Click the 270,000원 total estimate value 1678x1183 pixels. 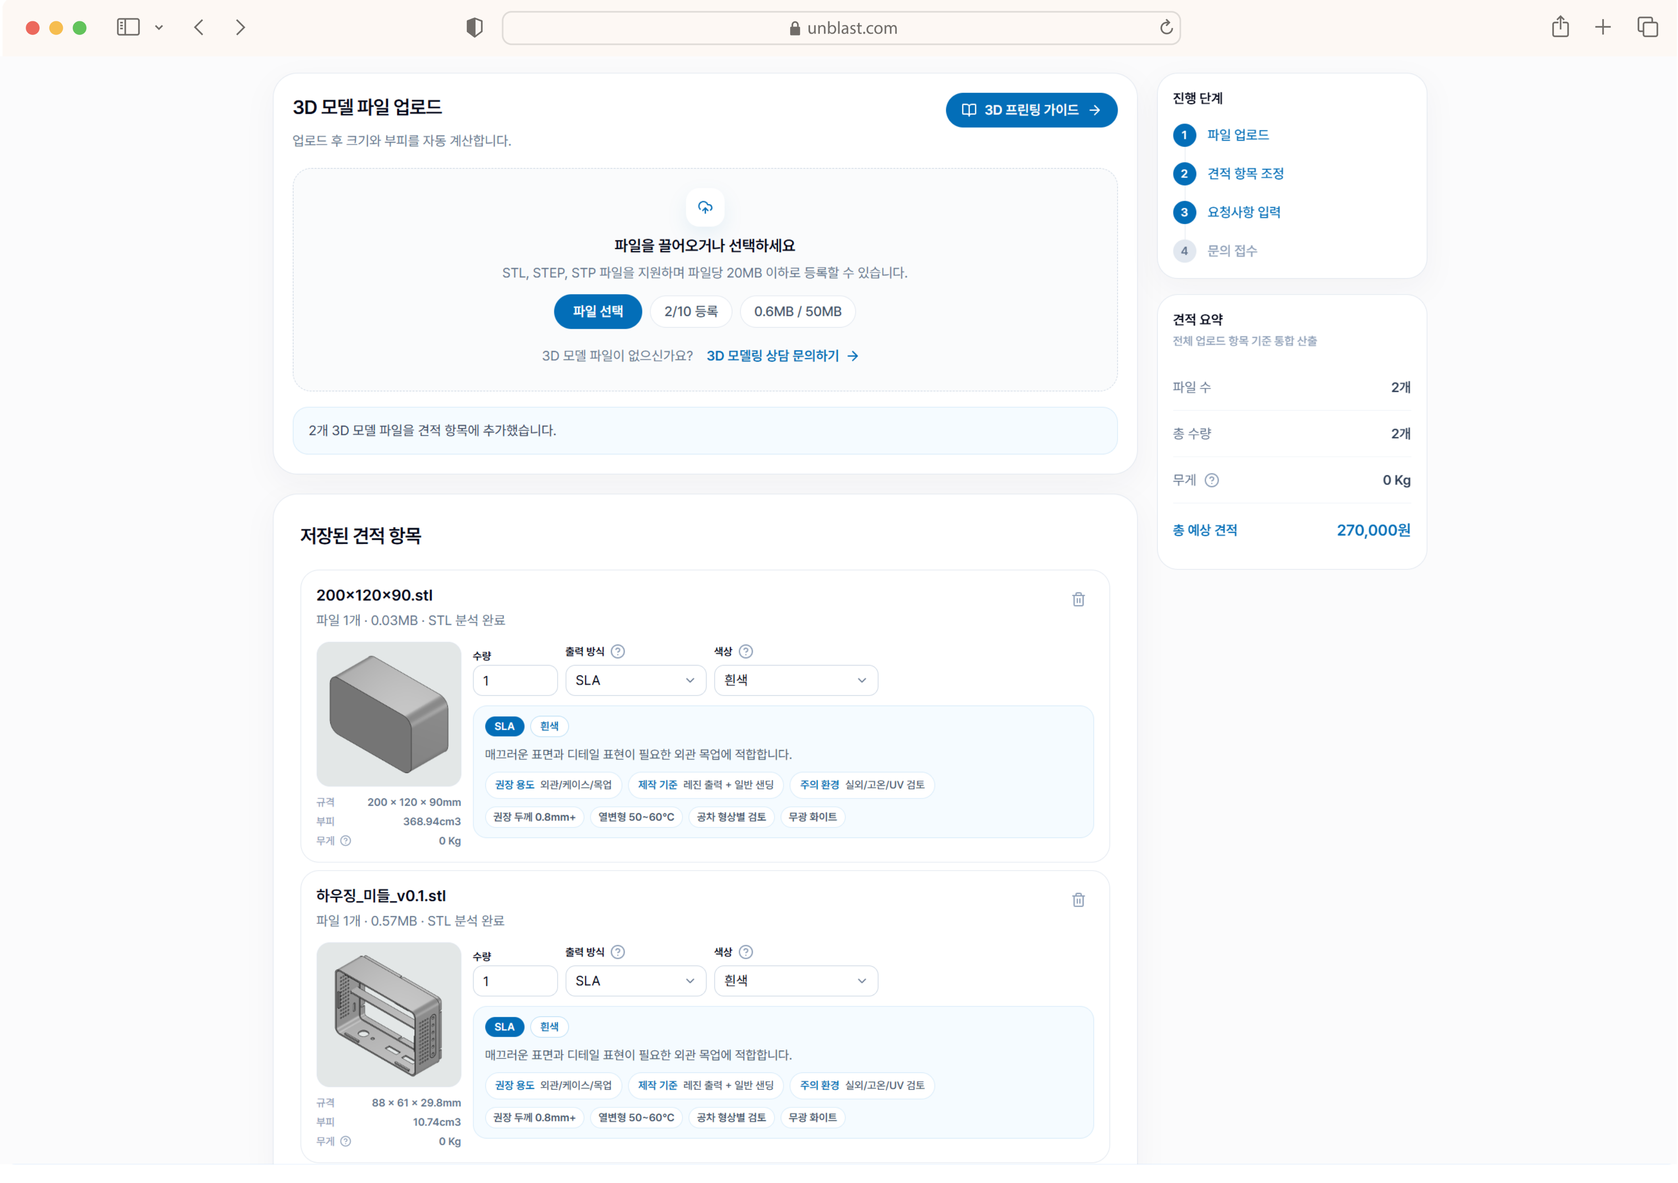click(x=1373, y=531)
